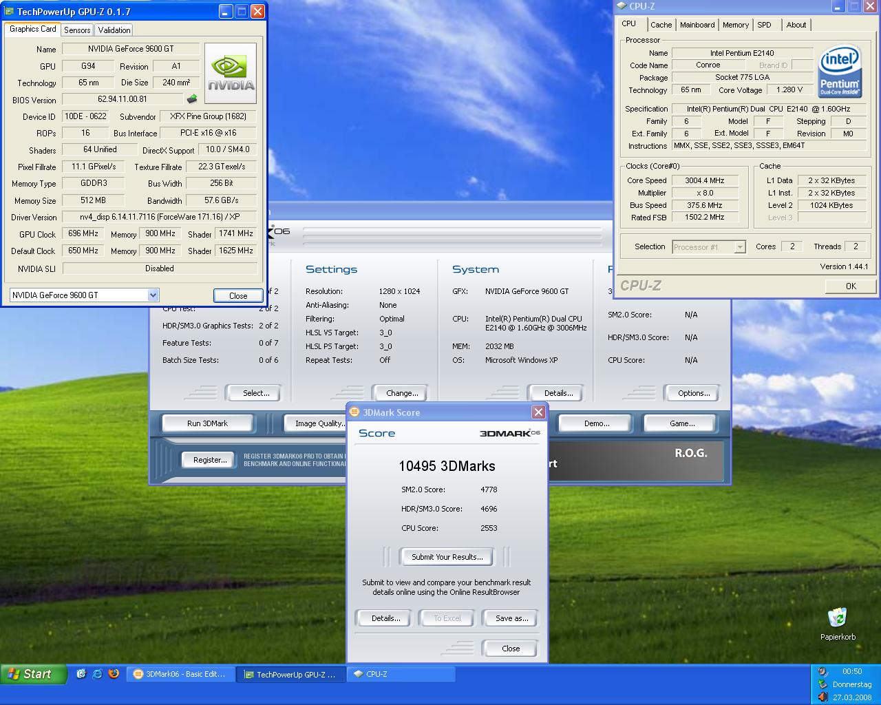Click the Rated FSB value 1502.2 MHz
Viewport: 881px width, 705px height.
coord(704,217)
